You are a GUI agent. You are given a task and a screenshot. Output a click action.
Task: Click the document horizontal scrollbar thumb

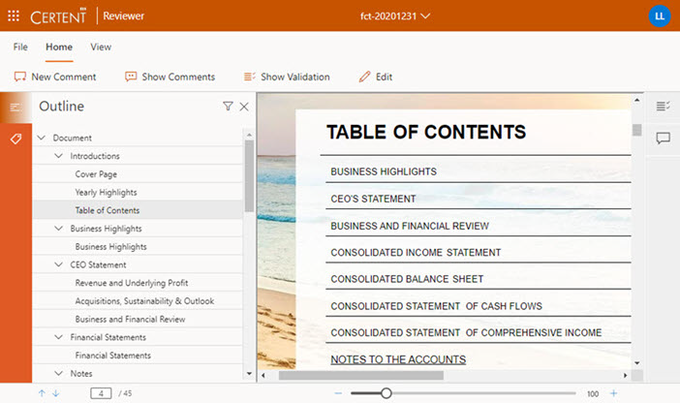(x=360, y=375)
